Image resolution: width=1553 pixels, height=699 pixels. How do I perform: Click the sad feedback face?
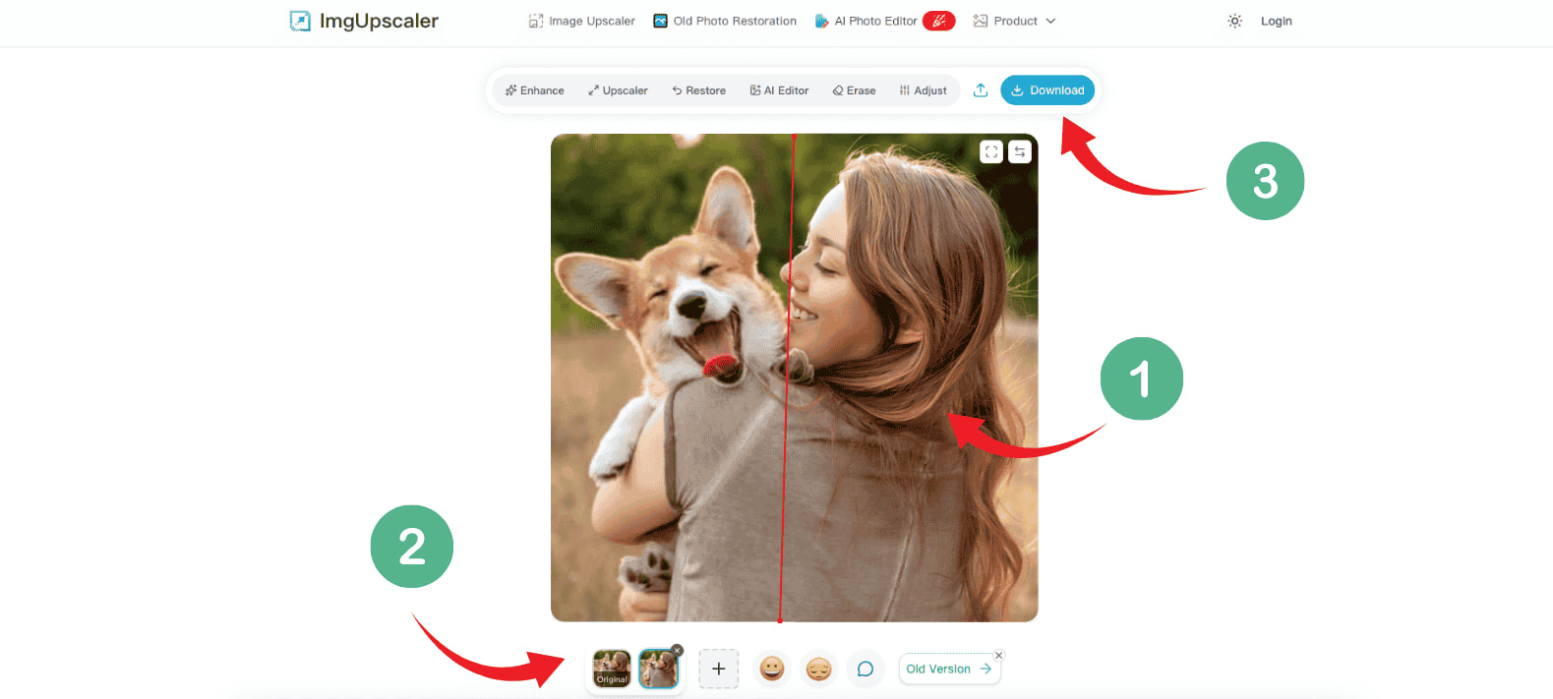click(818, 669)
